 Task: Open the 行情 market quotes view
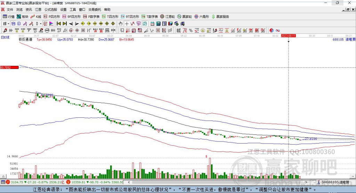[x=9, y=16]
